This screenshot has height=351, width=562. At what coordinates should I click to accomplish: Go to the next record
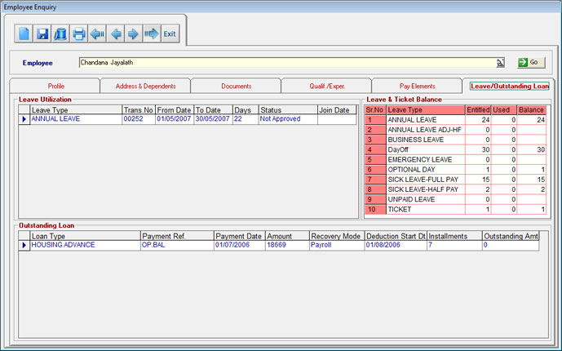(x=133, y=33)
